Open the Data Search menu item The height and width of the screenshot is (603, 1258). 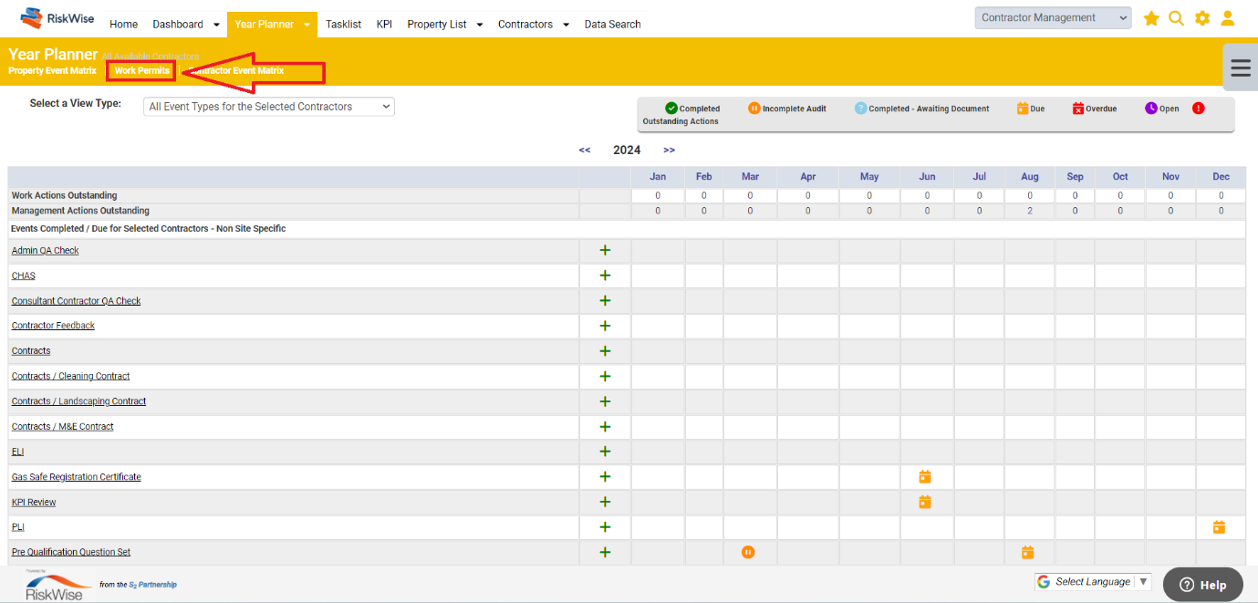612,25
